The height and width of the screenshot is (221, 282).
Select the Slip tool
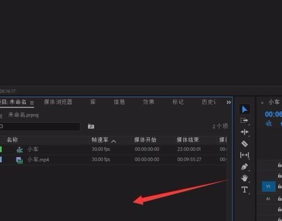click(x=244, y=155)
